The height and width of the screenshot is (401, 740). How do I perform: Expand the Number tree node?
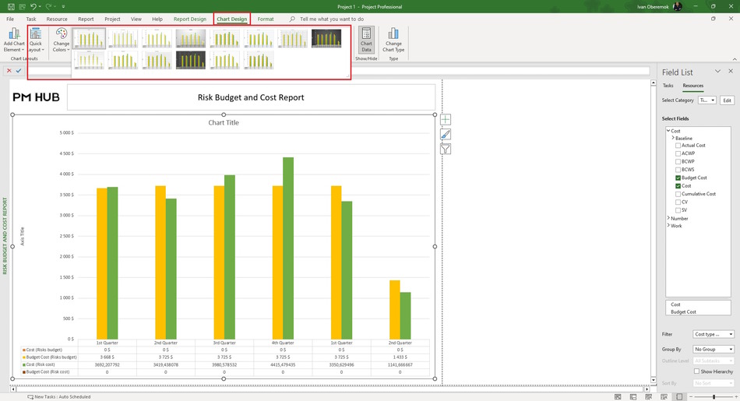coord(668,218)
